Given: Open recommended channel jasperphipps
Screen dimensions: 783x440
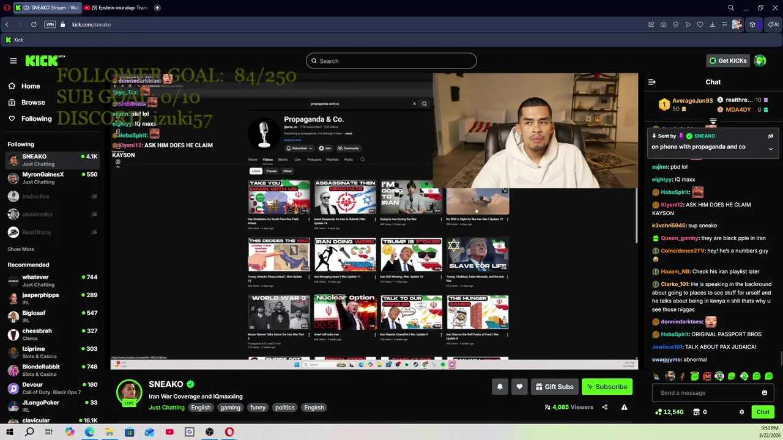Looking at the screenshot, I should [x=53, y=298].
